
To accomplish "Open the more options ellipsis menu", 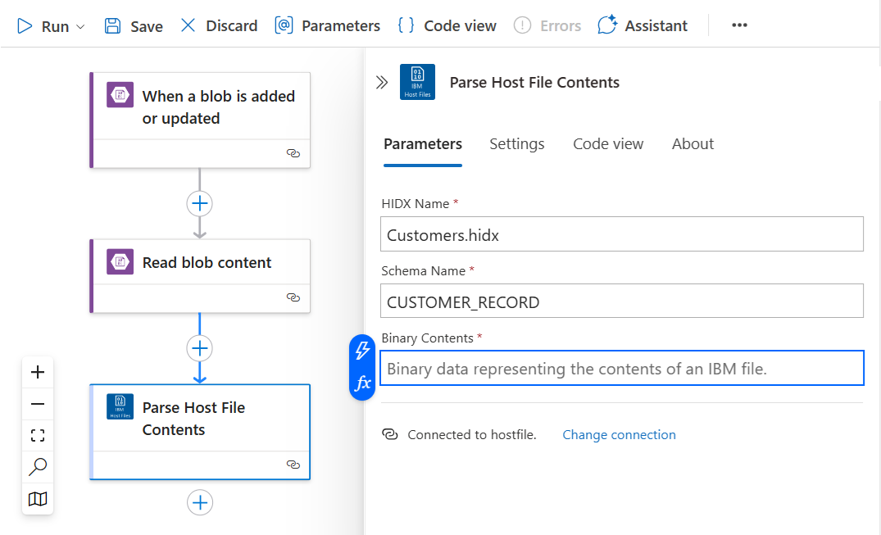I will click(x=739, y=25).
